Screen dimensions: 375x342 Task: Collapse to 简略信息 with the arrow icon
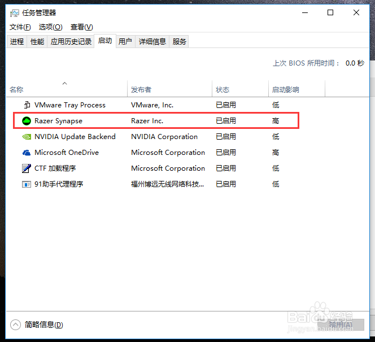[15, 325]
